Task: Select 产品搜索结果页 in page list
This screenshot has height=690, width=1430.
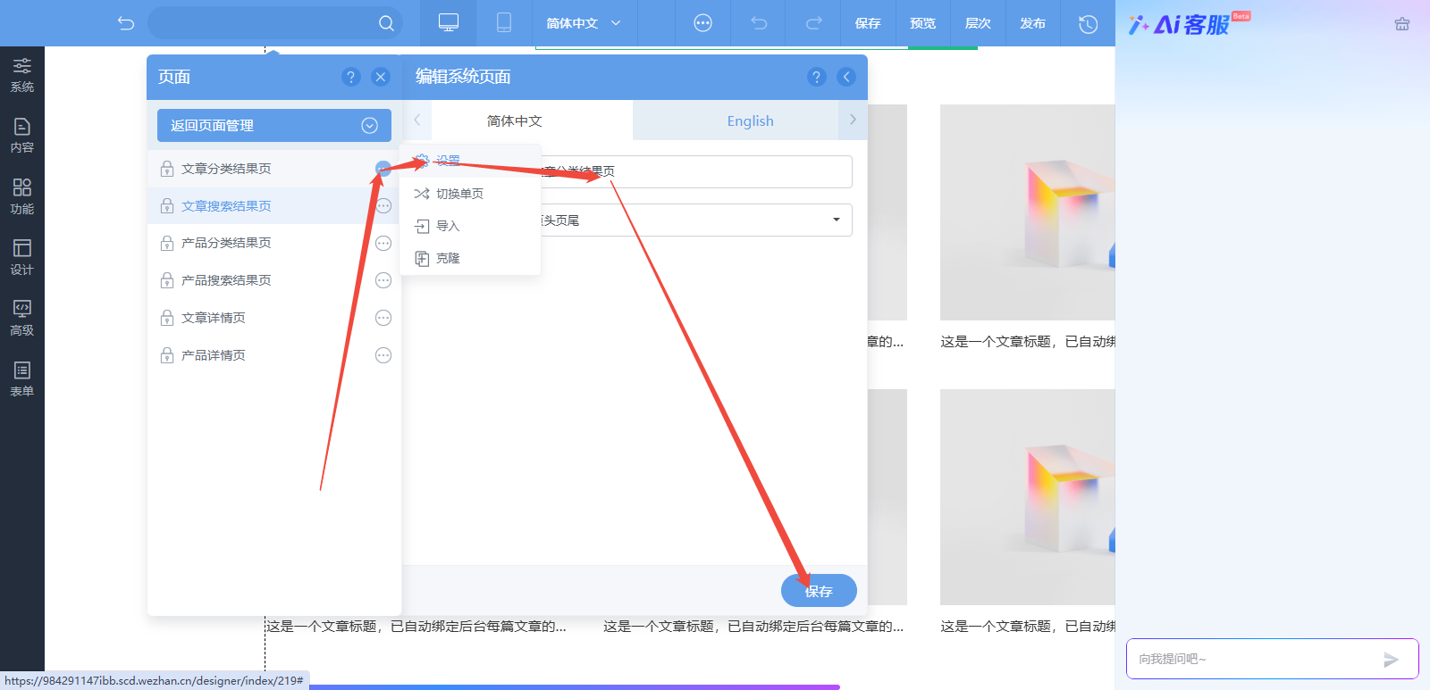Action: [x=226, y=280]
